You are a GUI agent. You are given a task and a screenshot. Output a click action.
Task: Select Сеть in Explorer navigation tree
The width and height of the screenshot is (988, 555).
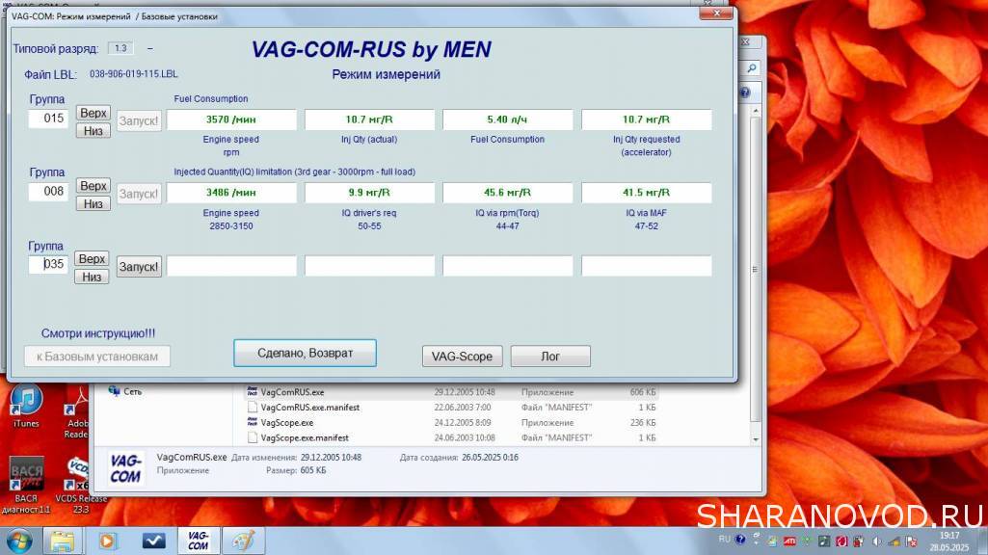coord(132,392)
